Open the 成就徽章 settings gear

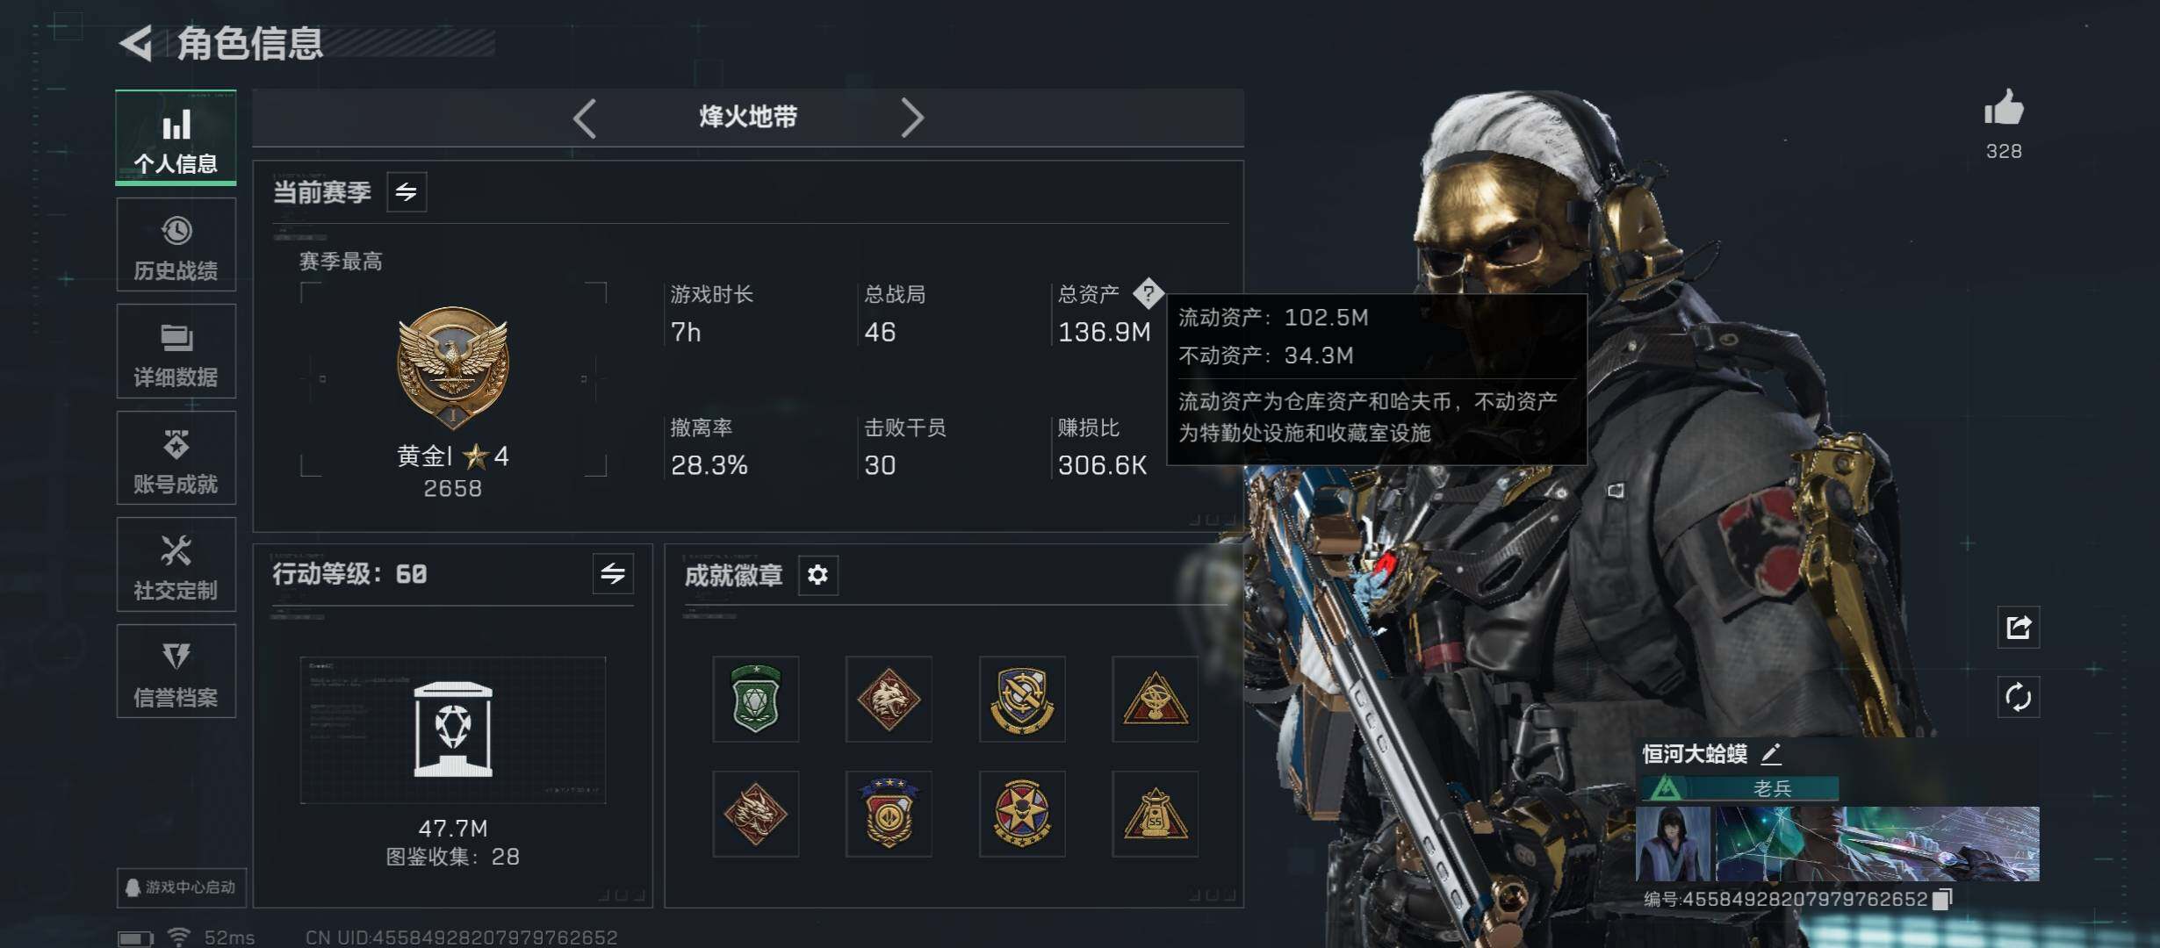pos(817,575)
